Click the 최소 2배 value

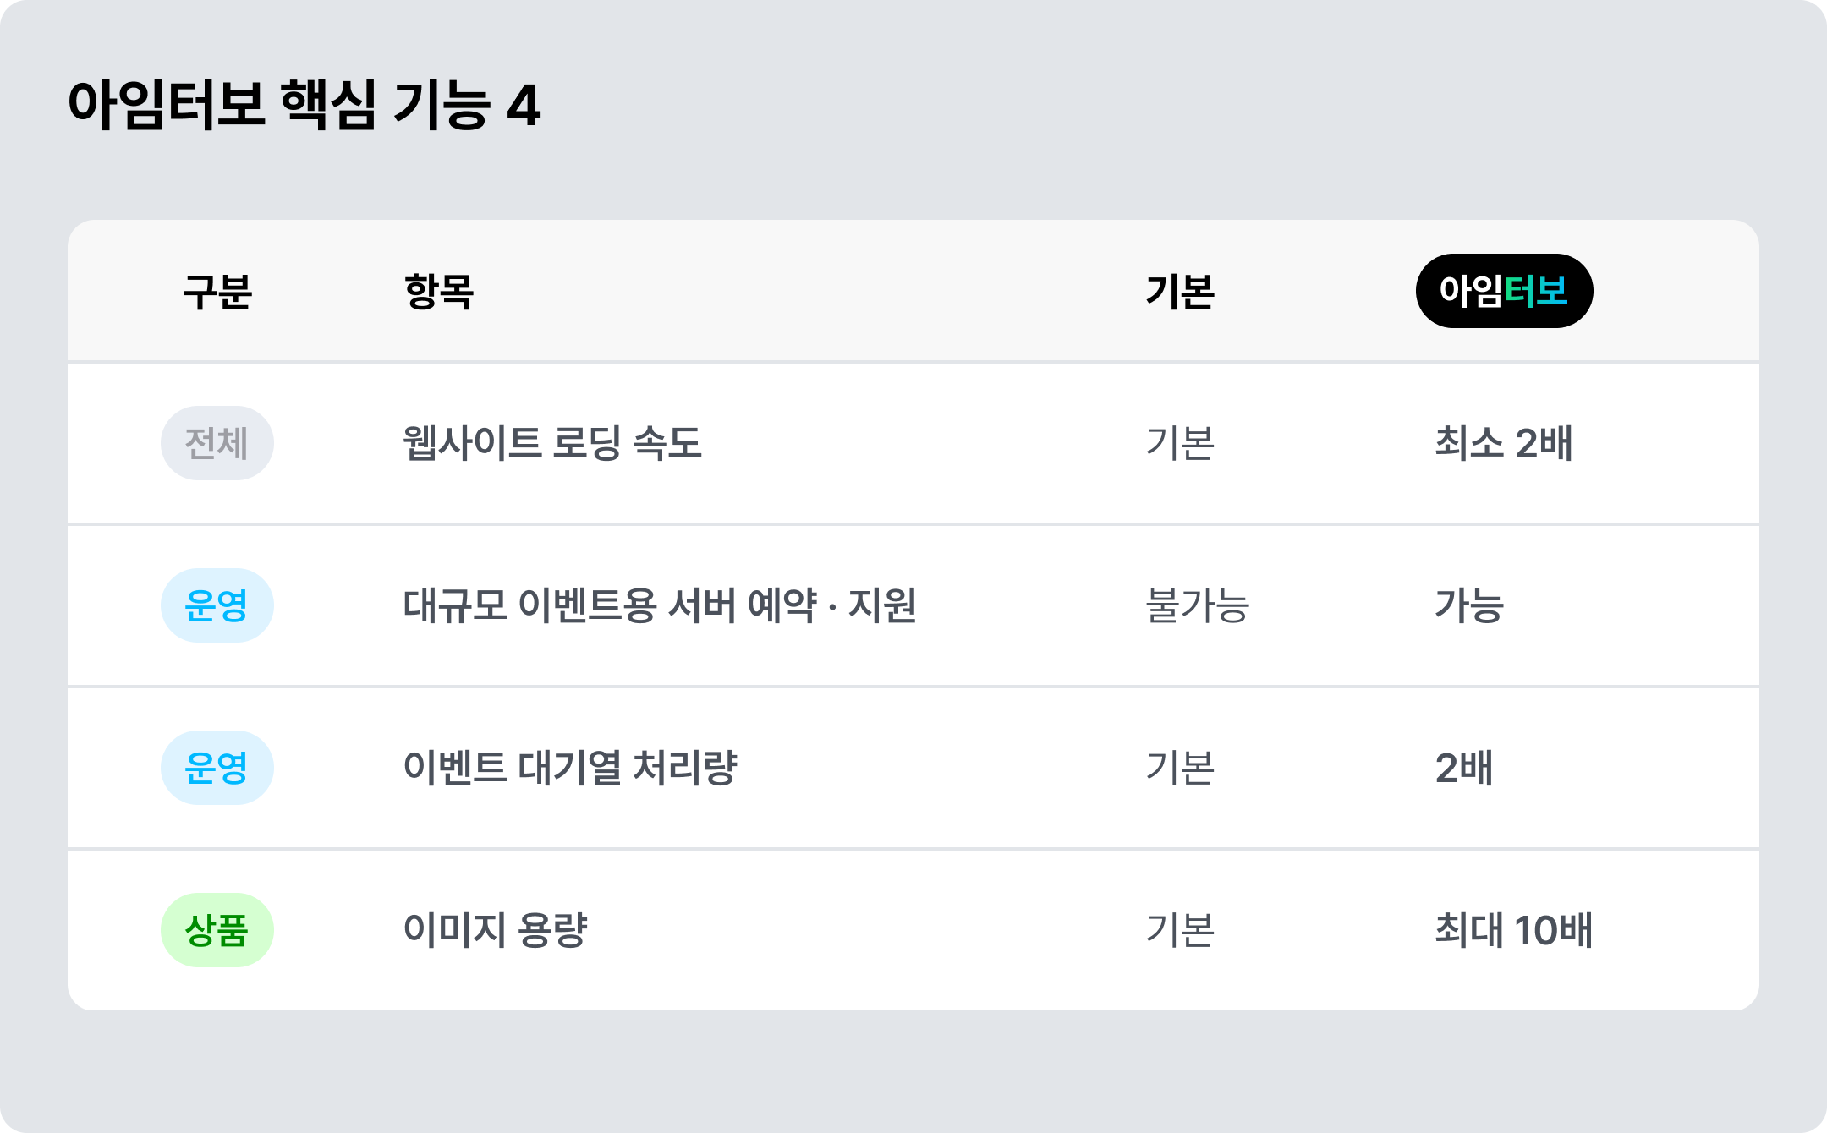point(1504,443)
